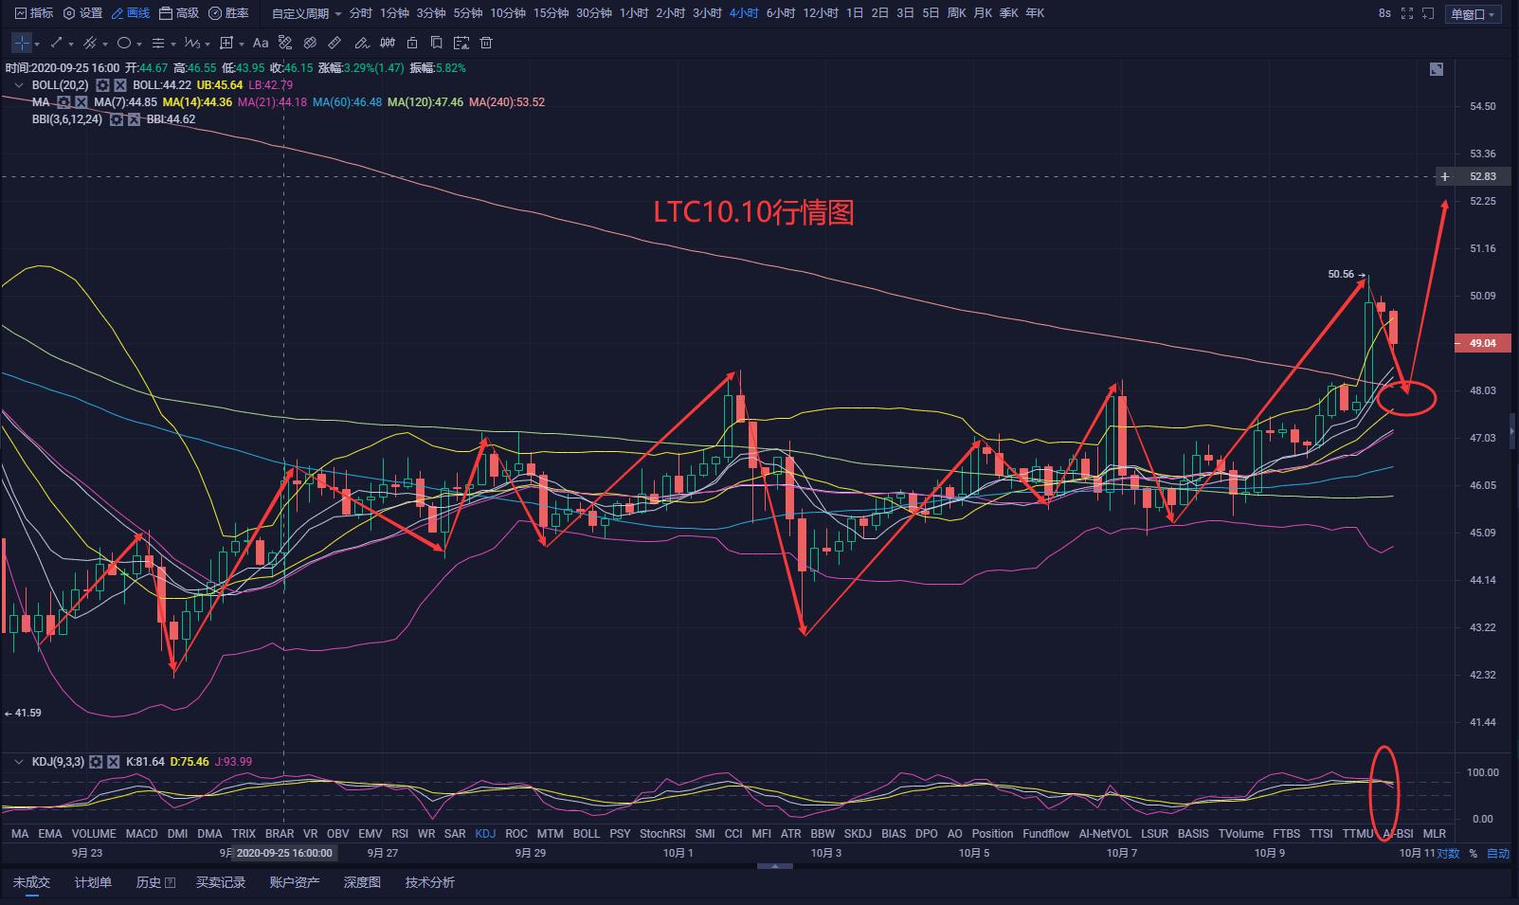Open the 单窗口 window layout dropdown
1519x905 pixels.
click(x=1473, y=14)
